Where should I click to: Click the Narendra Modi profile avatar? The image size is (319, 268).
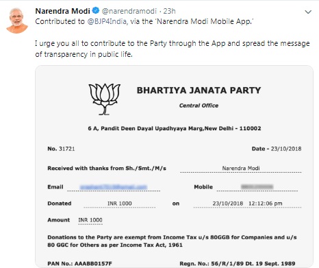click(17, 21)
